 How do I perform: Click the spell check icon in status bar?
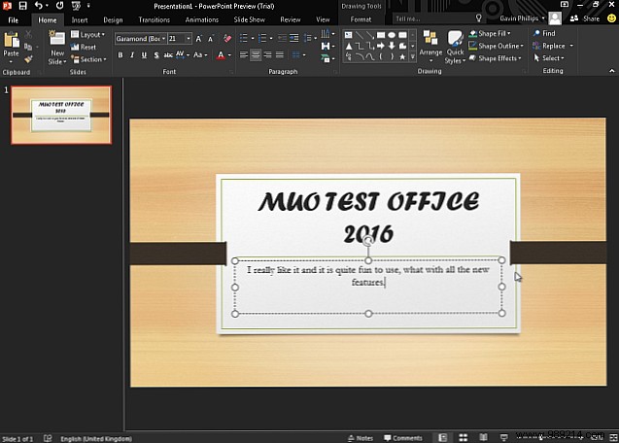48,438
